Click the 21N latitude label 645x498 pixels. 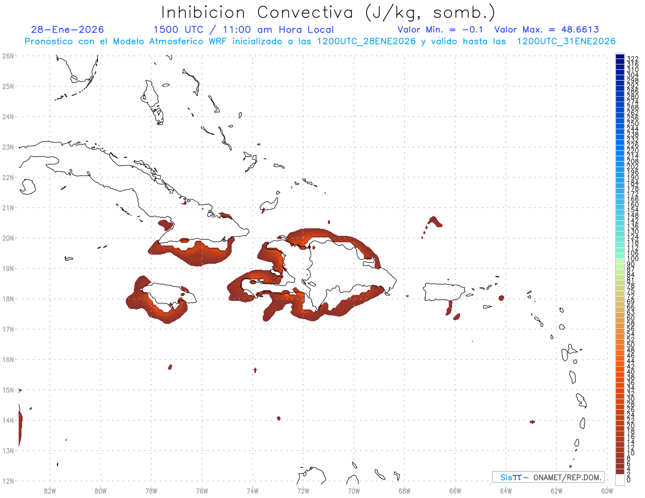[x=8, y=207]
